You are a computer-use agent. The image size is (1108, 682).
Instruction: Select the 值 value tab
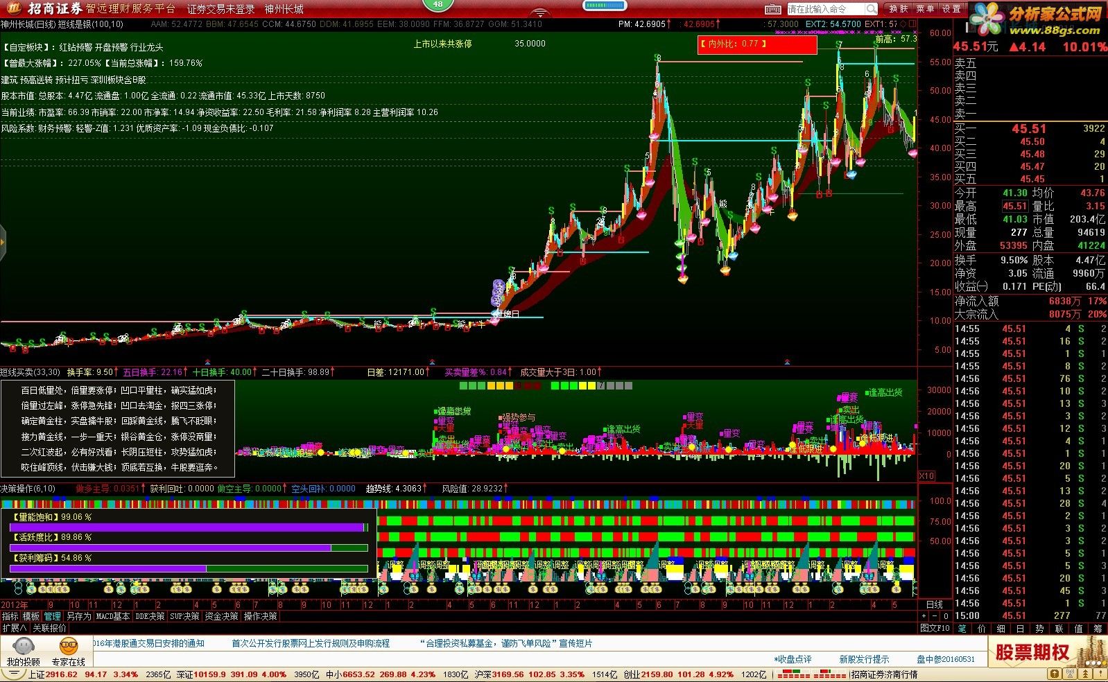click(x=1079, y=629)
